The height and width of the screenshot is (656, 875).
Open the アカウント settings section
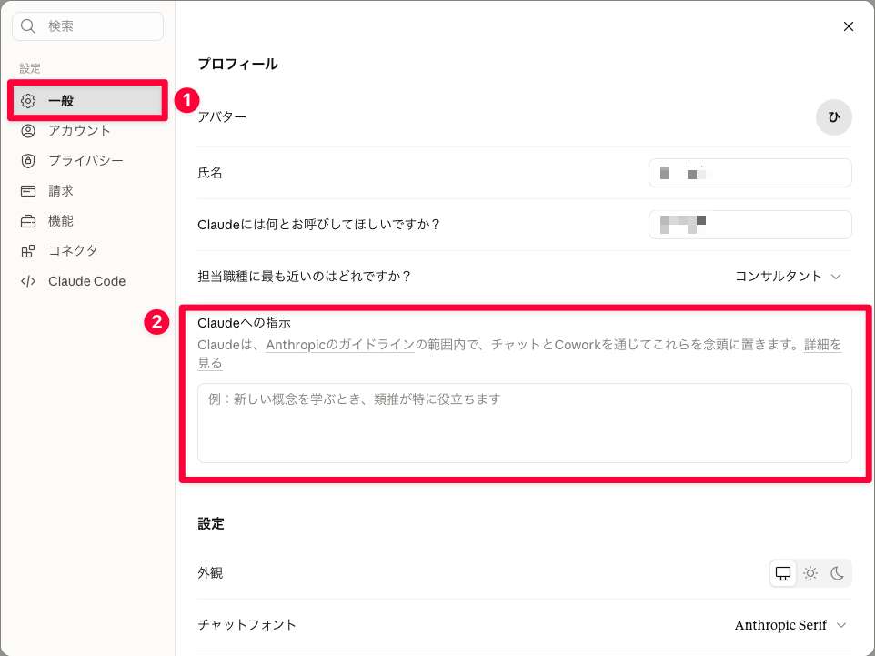point(87,131)
